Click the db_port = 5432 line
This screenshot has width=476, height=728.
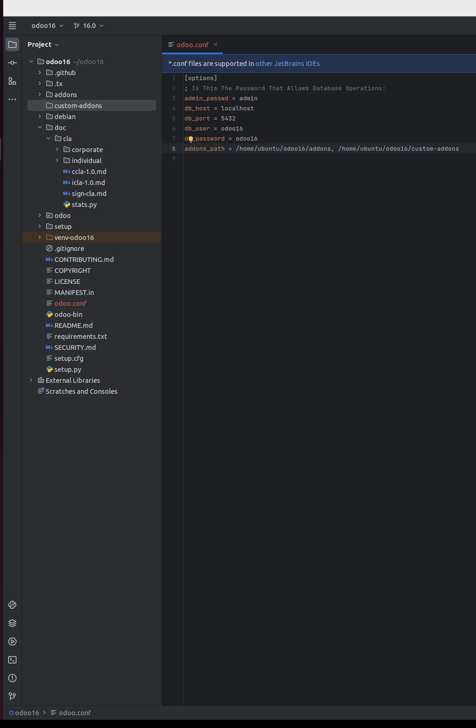pyautogui.click(x=210, y=119)
